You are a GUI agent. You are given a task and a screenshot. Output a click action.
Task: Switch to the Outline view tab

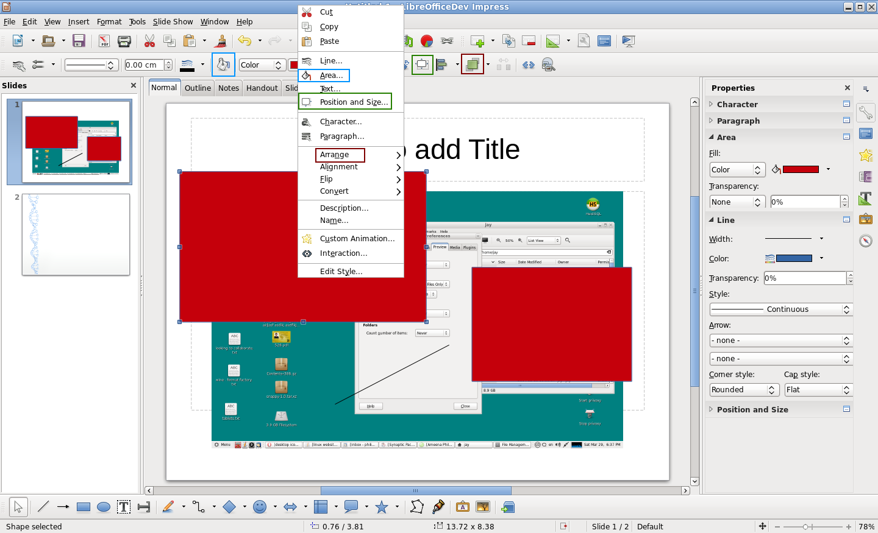198,88
